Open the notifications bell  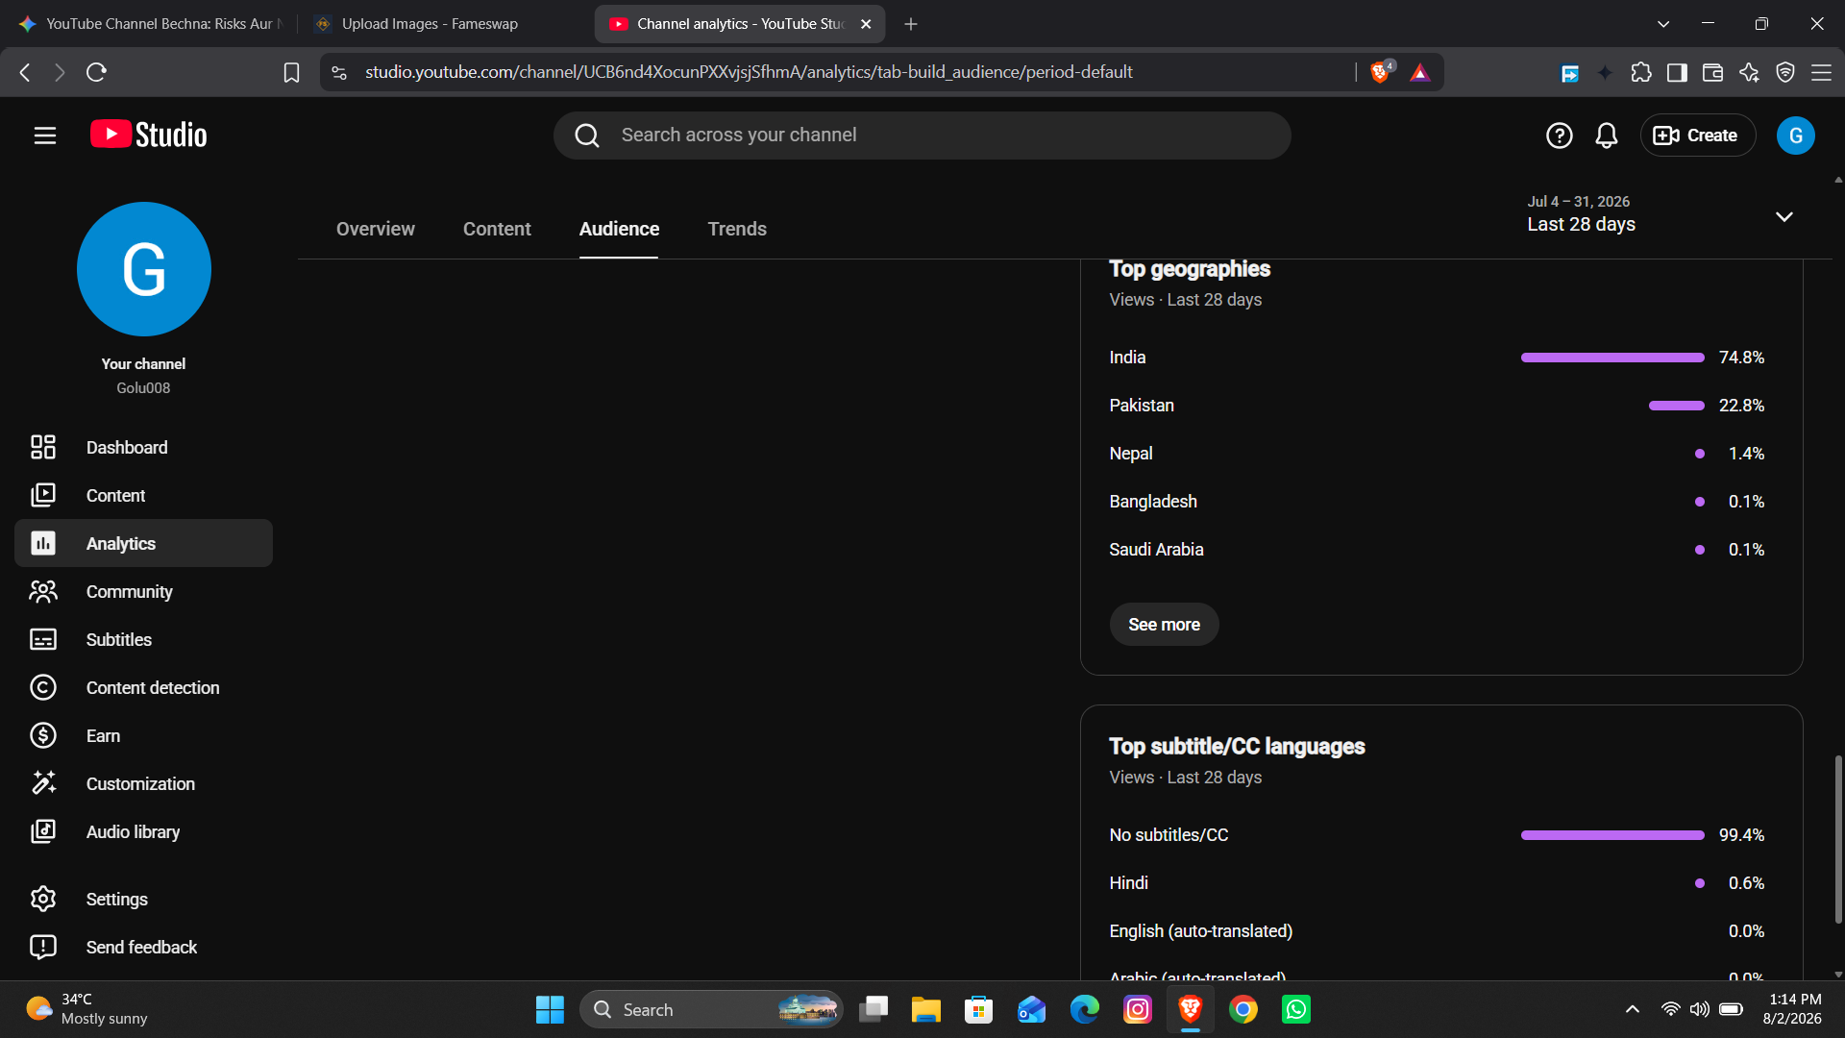pos(1607,136)
